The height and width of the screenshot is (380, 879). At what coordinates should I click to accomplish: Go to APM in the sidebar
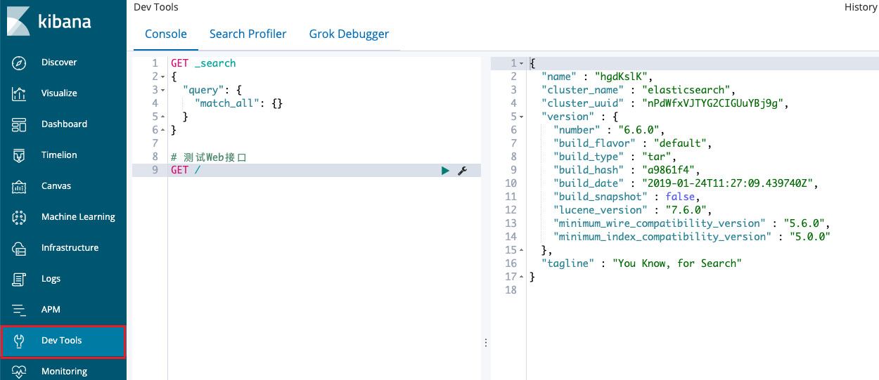51,310
